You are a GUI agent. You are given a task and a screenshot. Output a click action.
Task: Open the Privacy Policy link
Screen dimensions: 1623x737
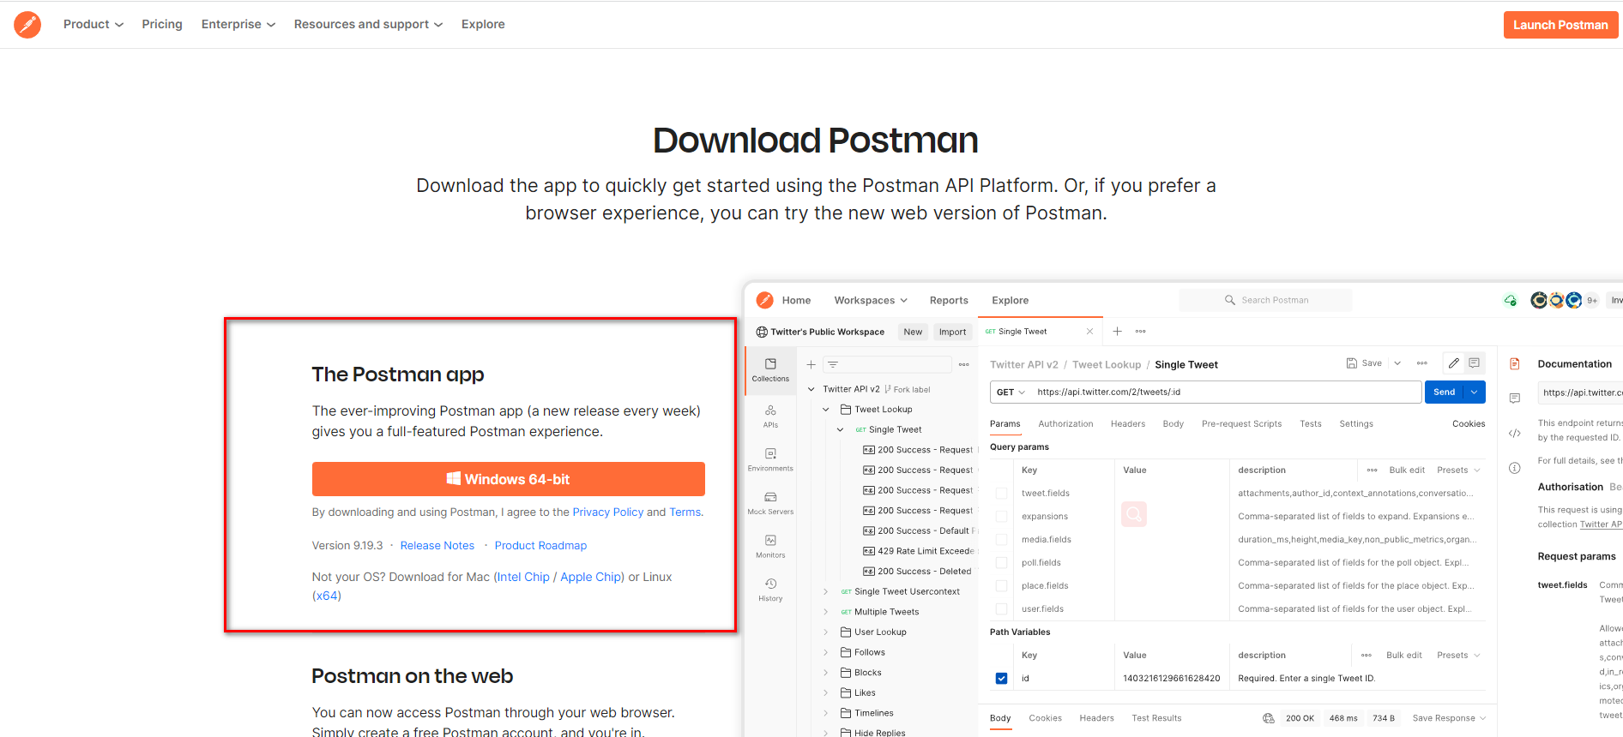[608, 512]
